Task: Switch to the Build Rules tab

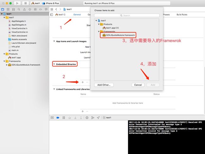Action: pyautogui.click(x=182, y=15)
